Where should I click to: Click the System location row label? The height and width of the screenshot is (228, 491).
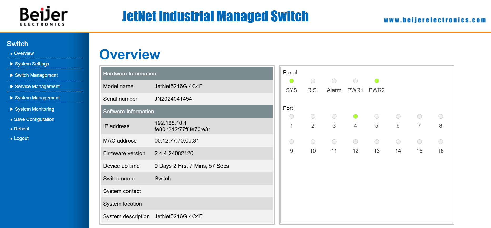(x=123, y=204)
